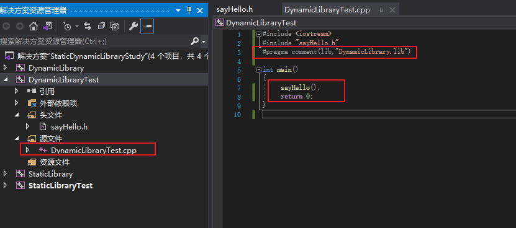The height and width of the screenshot is (228, 516).
Task: Place cursor on empty line 10
Action: (389, 115)
